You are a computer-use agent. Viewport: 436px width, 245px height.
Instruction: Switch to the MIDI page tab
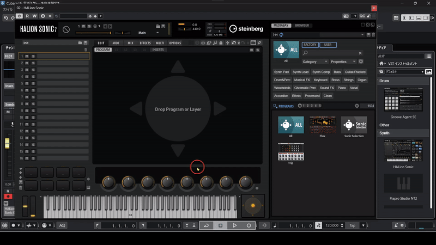point(116,43)
